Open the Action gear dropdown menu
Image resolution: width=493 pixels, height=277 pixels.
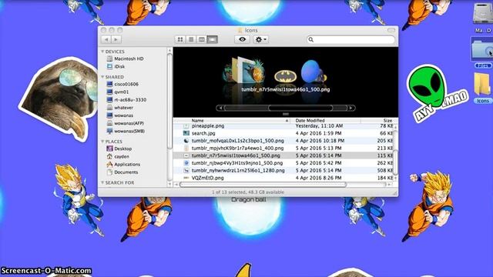coord(260,39)
